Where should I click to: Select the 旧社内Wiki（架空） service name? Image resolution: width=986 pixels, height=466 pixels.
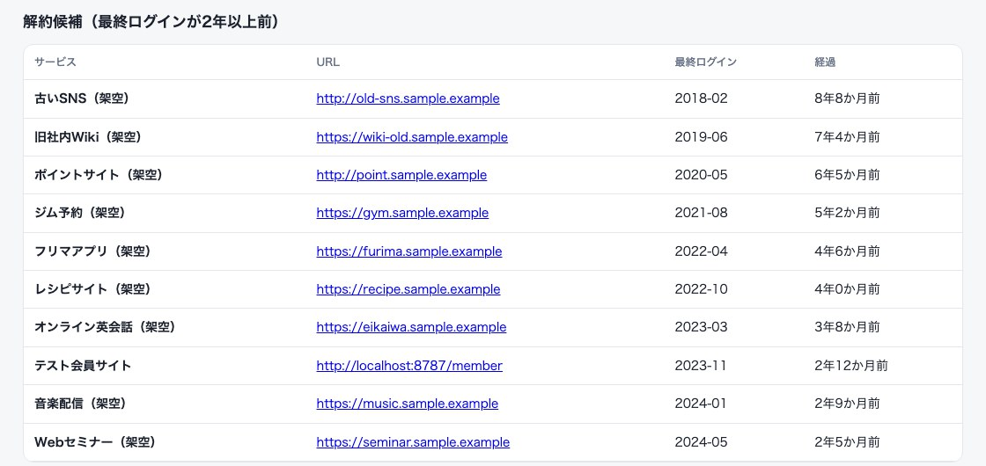click(x=88, y=137)
